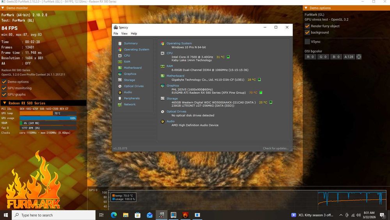The width and height of the screenshot is (390, 220).
Task: Click the motherboard temperature indicator icon
Action: coord(259,79)
